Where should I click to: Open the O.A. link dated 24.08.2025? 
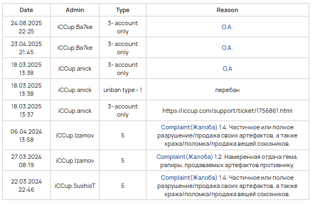pos(227,27)
